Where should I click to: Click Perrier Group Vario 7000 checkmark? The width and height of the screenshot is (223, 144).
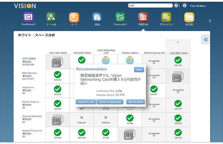click(57, 104)
